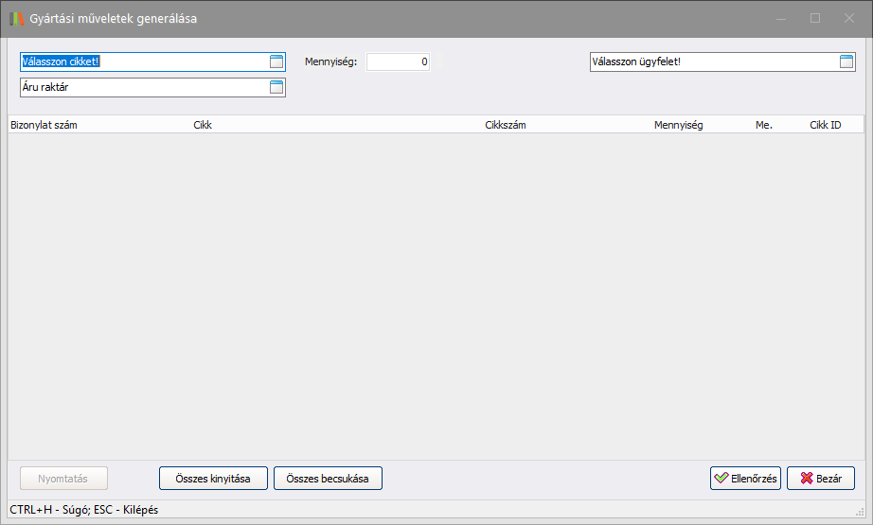Image resolution: width=873 pixels, height=525 pixels.
Task: Click the Cikk ID column header
Action: pyautogui.click(x=825, y=125)
